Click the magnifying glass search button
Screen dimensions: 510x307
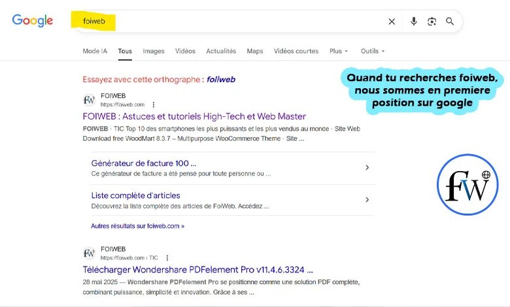[450, 22]
